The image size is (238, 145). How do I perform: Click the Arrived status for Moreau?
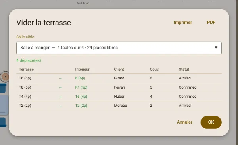185,106
